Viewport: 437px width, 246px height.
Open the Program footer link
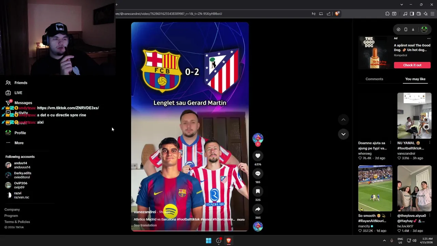click(x=11, y=216)
